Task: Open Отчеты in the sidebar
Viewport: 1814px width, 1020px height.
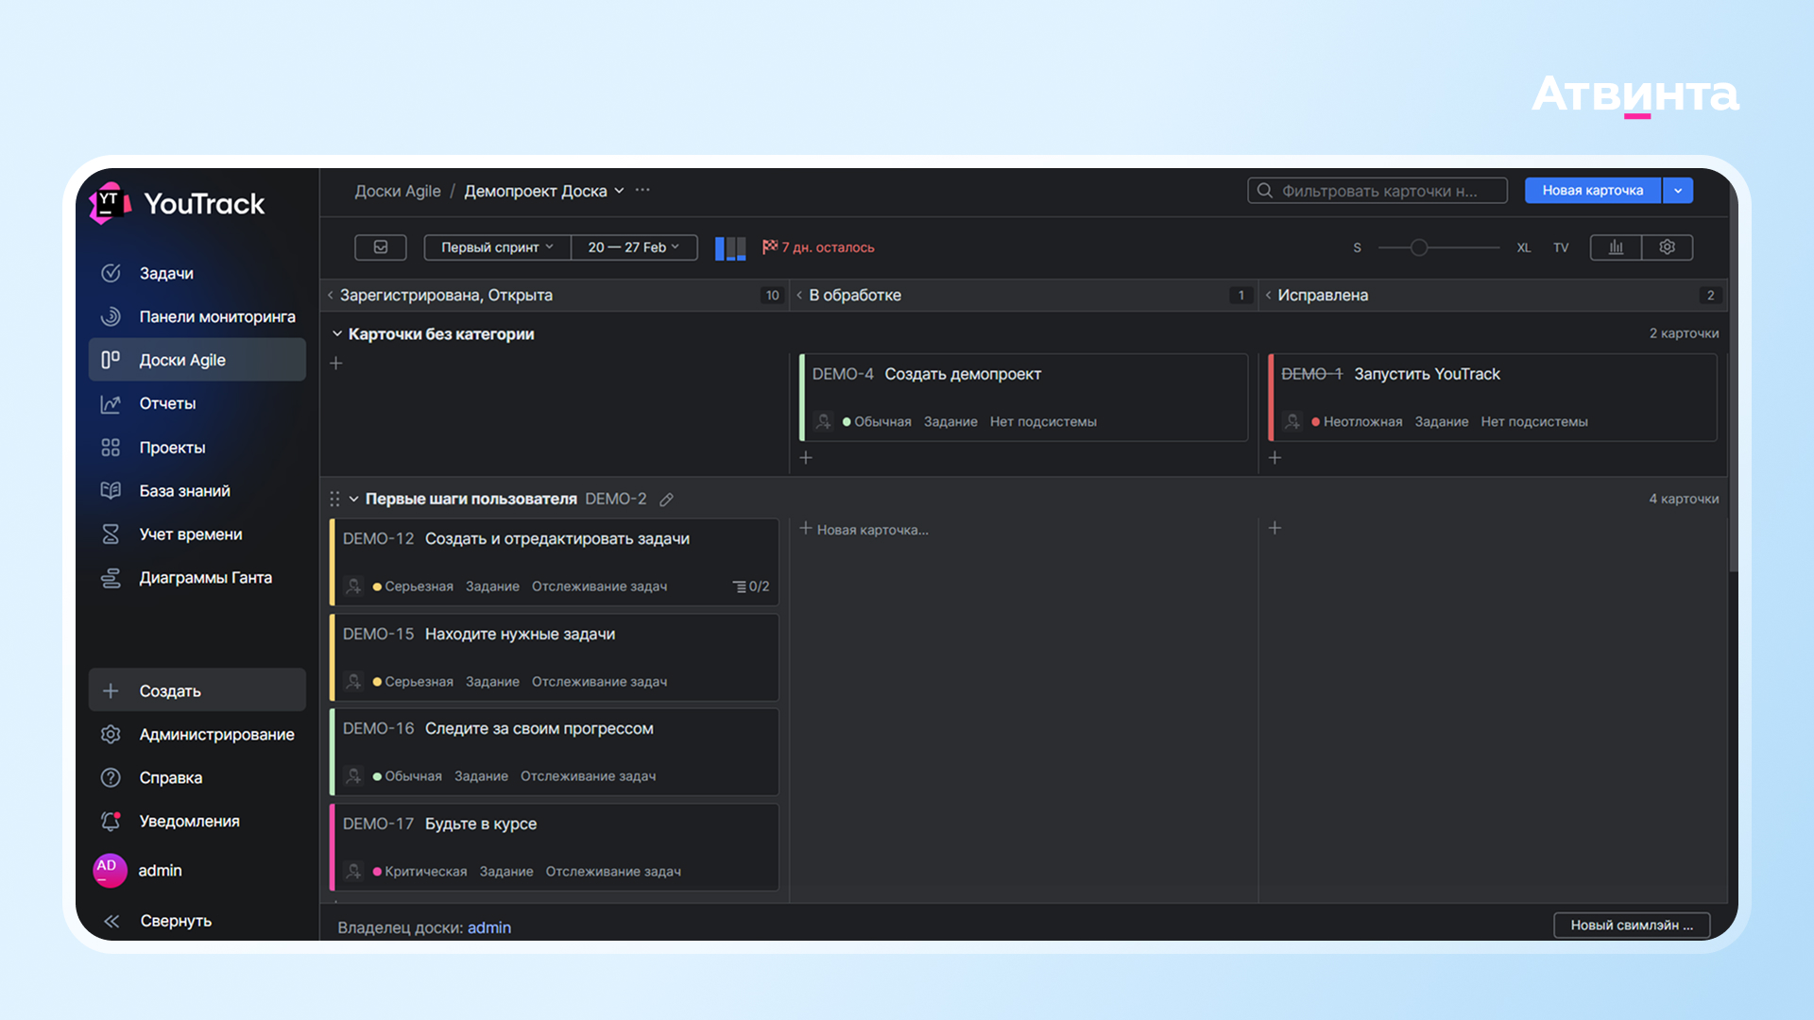Action: (x=167, y=403)
